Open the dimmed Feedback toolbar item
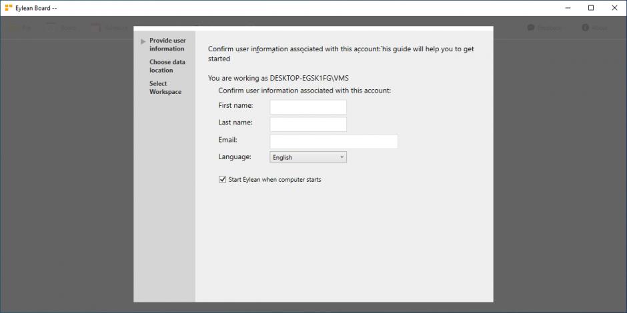 544,28
